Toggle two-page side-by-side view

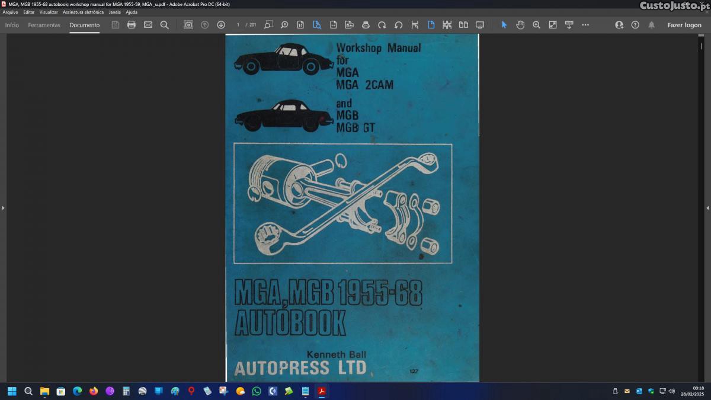(x=463, y=25)
